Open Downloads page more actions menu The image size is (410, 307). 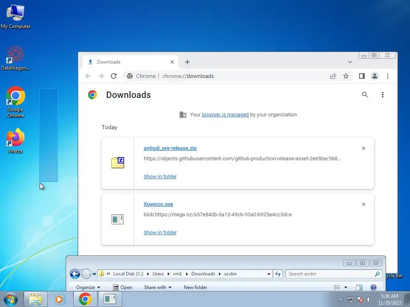[x=382, y=94]
